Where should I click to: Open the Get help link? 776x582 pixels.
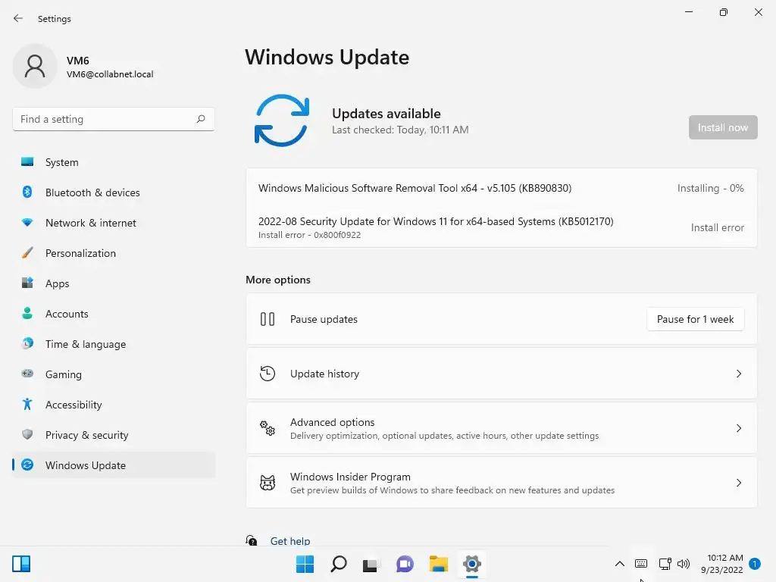[x=290, y=541]
